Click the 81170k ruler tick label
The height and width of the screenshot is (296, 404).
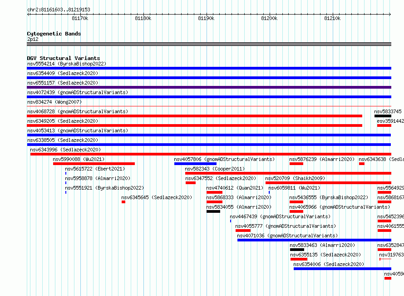tap(80, 18)
